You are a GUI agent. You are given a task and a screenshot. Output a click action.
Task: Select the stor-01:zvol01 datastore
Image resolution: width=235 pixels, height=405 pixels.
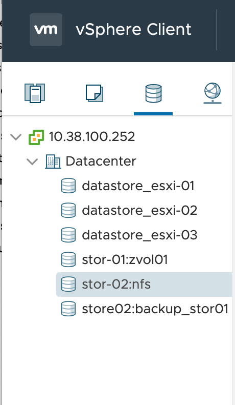click(125, 259)
